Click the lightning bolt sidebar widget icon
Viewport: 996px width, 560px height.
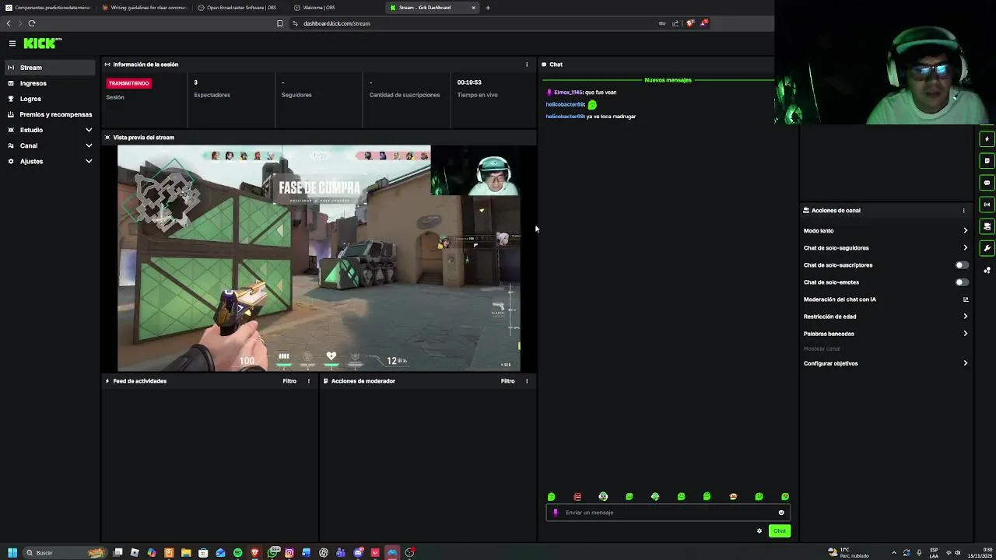[987, 139]
